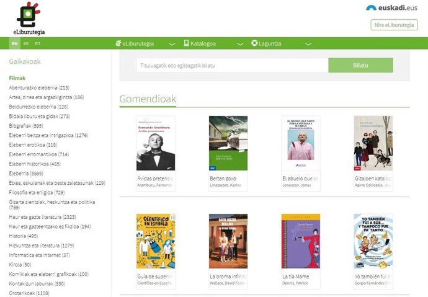Open the Laguntza menu
This screenshot has height=297, width=428.
270,43
